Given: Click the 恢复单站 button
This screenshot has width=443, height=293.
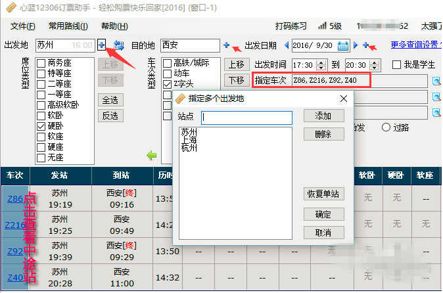Looking at the screenshot, I should click(324, 194).
